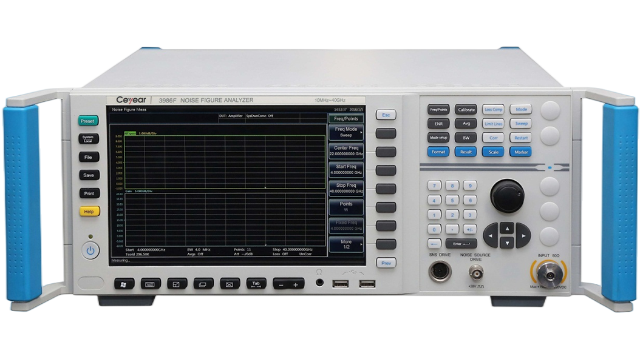Viewport: 640px width, 359px height.
Task: Open the Freq Mode Sweep submenu
Action: tap(346, 132)
